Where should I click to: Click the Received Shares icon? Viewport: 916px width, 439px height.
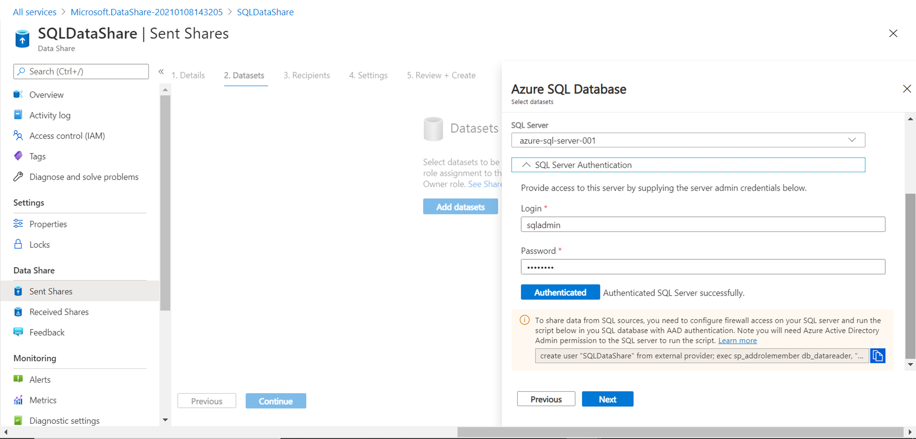tap(18, 312)
